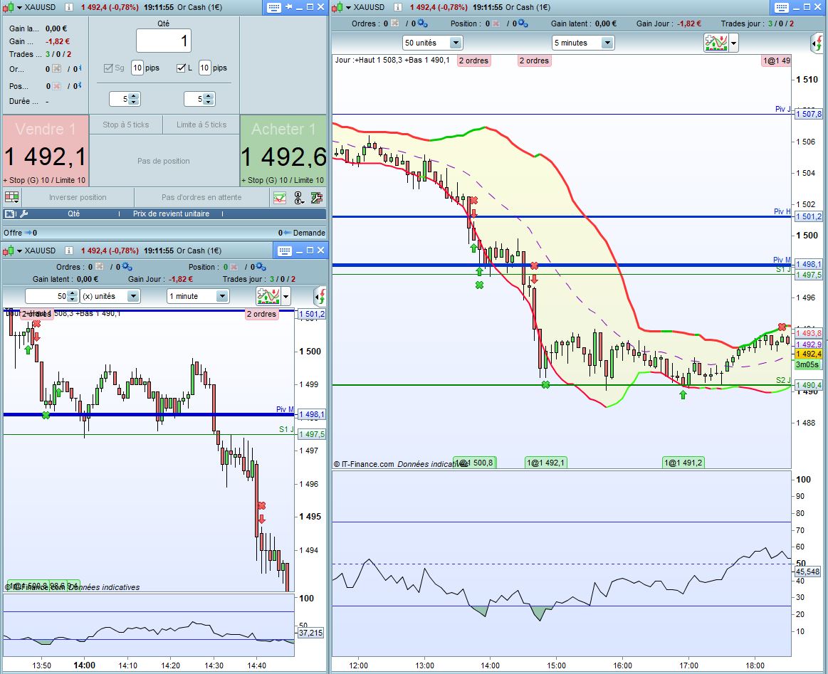
Task: Open keyboard icon in 5 minutes chart window
Action: coord(782,7)
